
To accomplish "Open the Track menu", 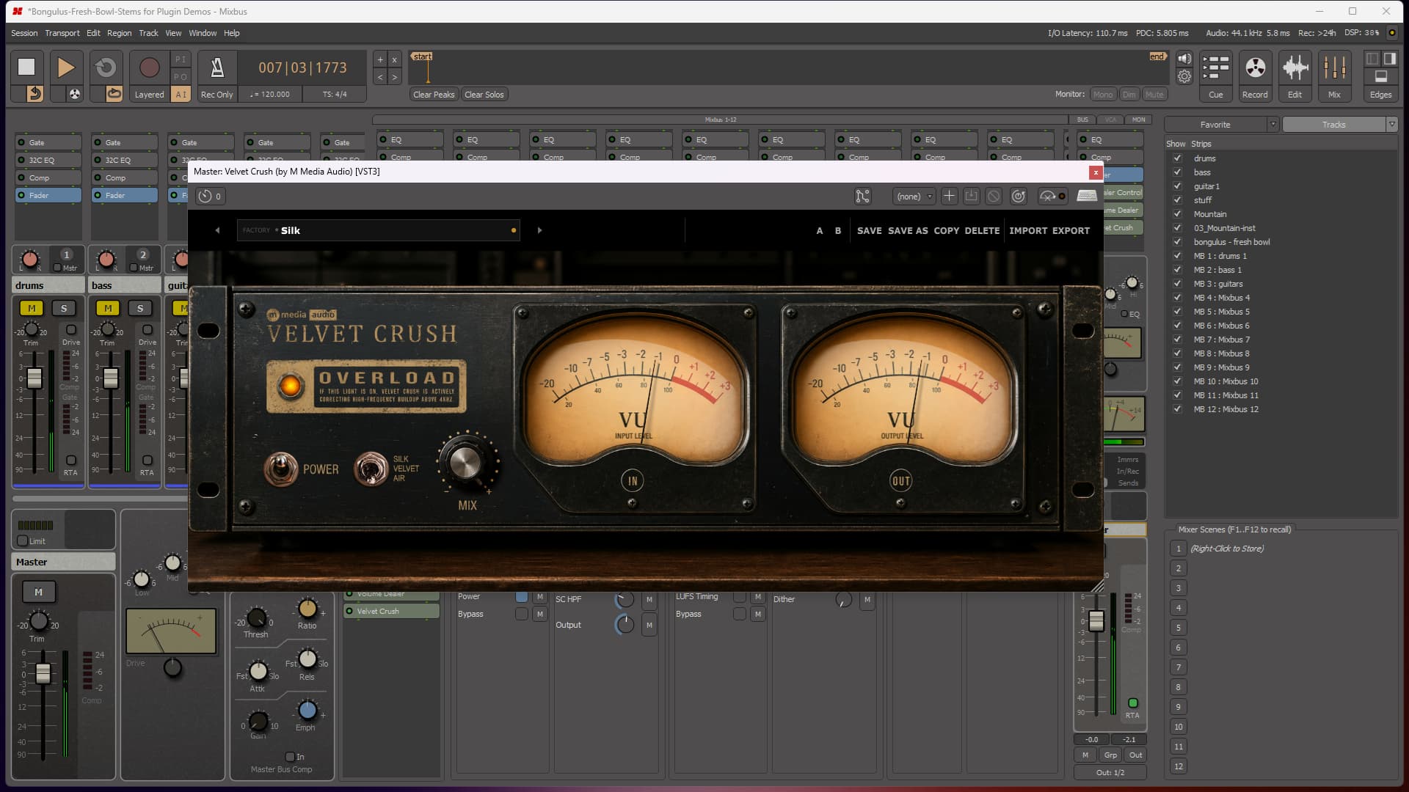I will point(148,33).
